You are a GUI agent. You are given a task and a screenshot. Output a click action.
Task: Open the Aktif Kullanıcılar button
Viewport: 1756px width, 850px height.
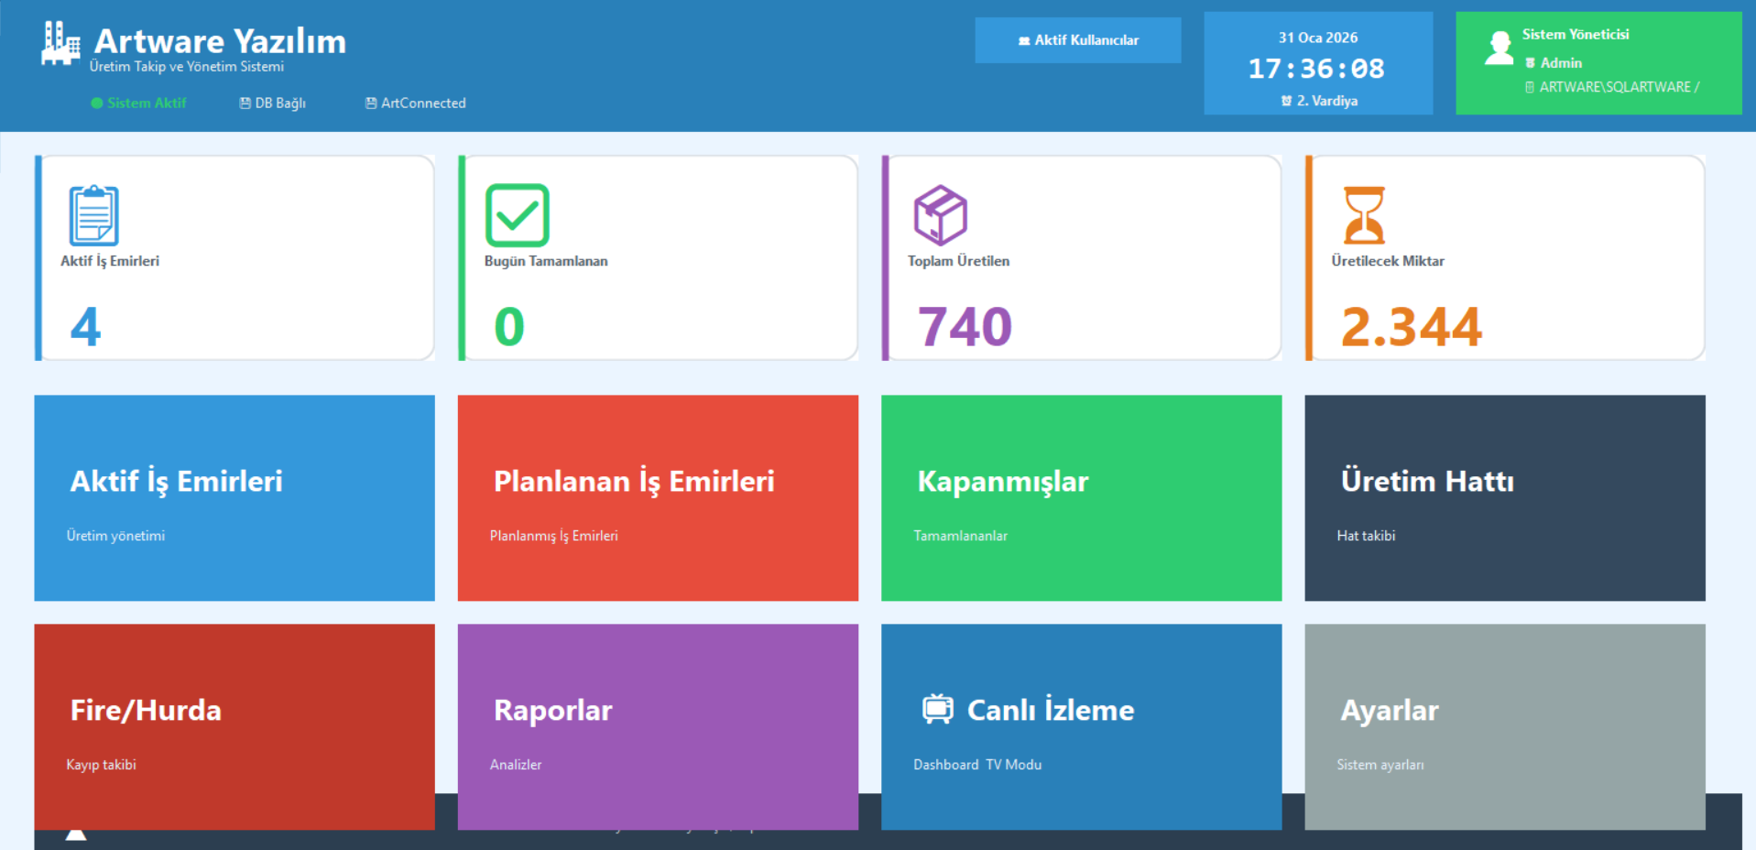click(1077, 40)
